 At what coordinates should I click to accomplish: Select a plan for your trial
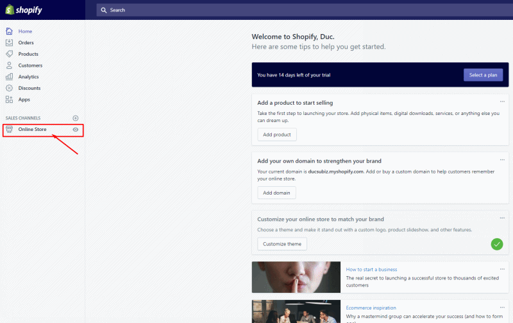[483, 75]
